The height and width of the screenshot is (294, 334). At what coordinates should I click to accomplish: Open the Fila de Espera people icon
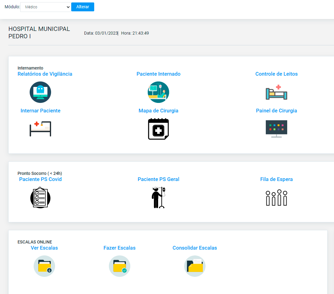pyautogui.click(x=276, y=198)
